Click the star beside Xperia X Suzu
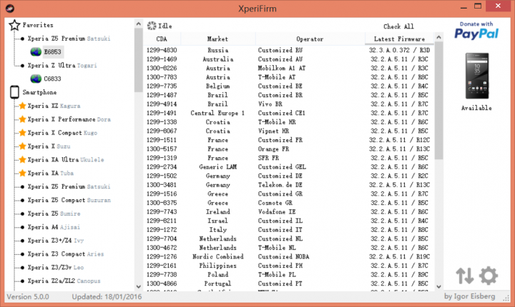 tap(22, 146)
